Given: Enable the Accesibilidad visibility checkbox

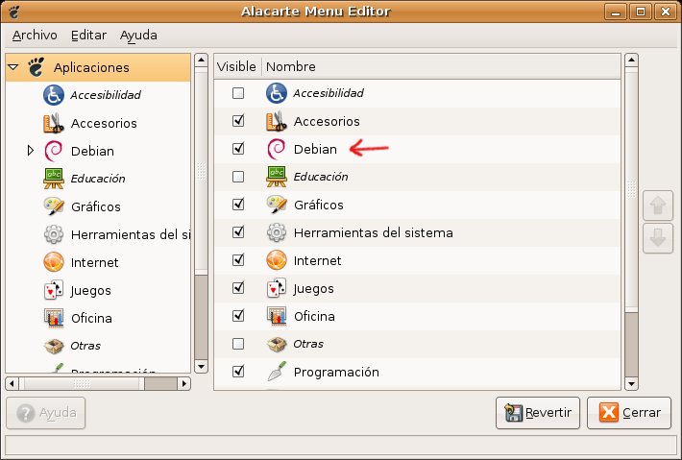Looking at the screenshot, I should [x=238, y=94].
